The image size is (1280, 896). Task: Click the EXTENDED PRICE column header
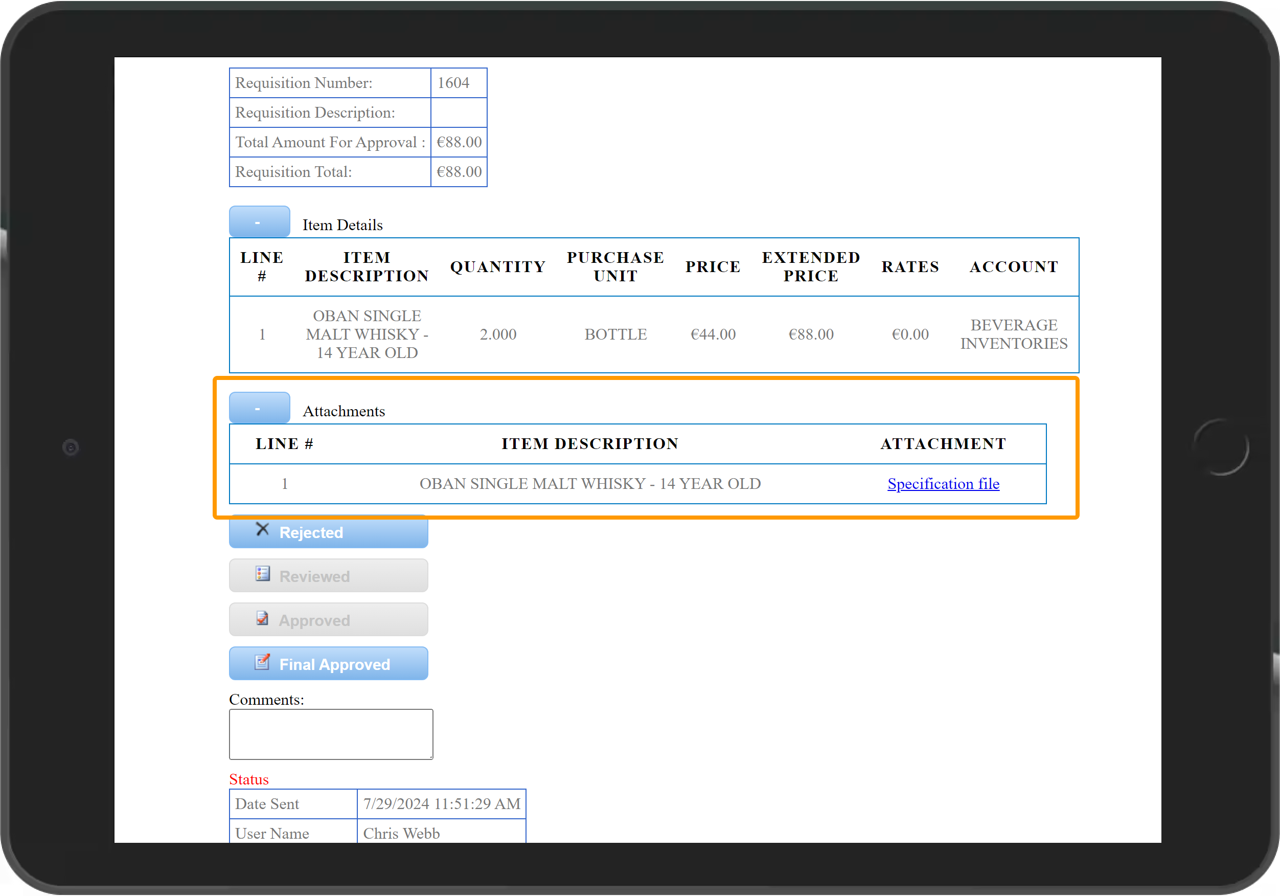point(812,267)
